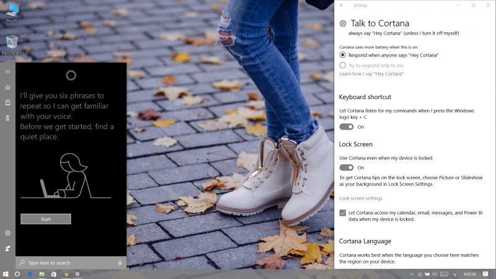Screen dimensions: 496x279
Task: Toggle the Keyboard shortcut switch off
Action: coord(347,127)
